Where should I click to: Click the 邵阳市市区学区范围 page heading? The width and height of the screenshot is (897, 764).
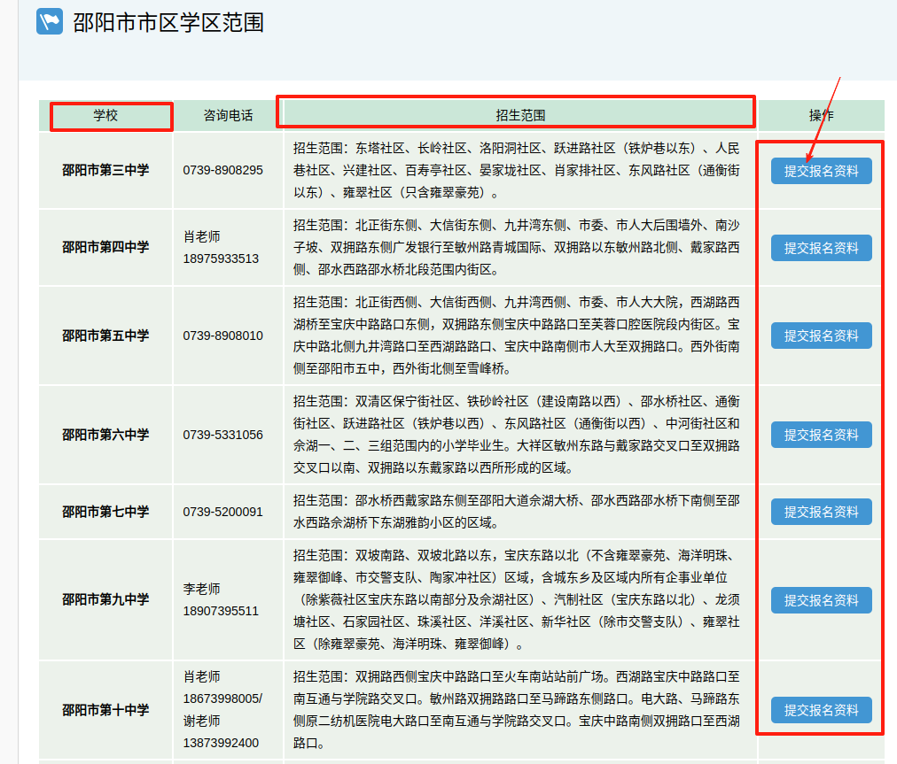[168, 23]
